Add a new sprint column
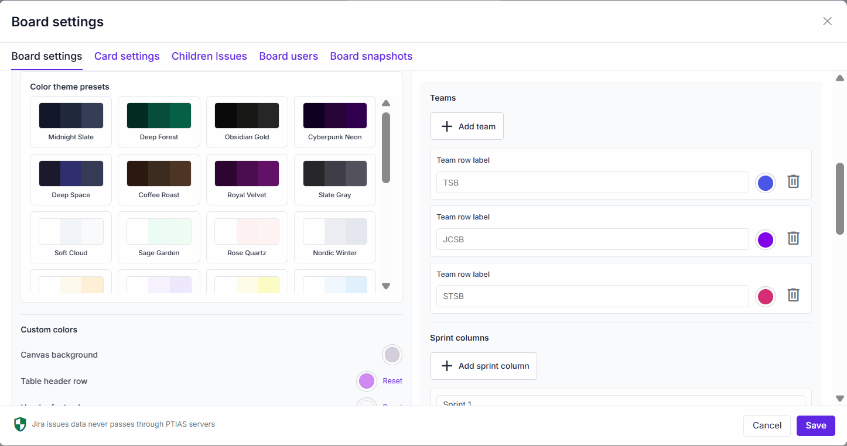 tap(483, 366)
